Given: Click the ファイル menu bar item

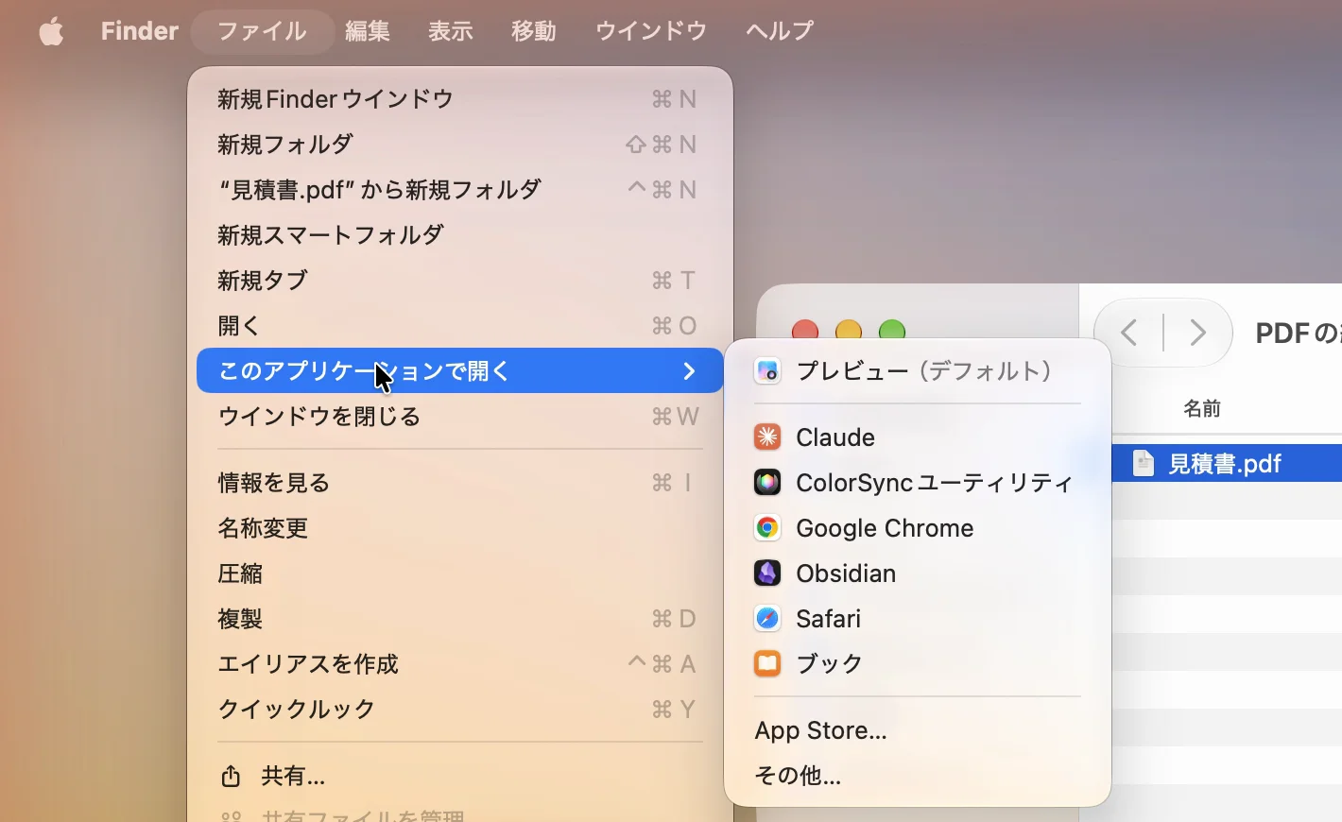Looking at the screenshot, I should tap(262, 31).
